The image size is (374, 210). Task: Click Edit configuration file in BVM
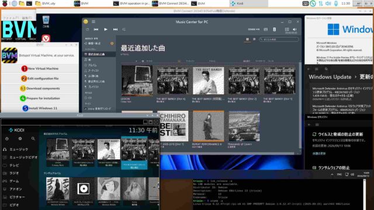[x=40, y=78]
